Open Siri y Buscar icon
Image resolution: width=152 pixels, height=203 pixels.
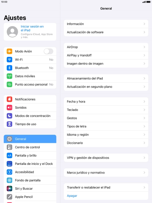(9, 188)
